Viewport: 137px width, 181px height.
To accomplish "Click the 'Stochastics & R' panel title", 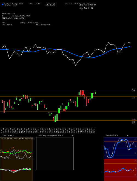I will click(112, 135).
